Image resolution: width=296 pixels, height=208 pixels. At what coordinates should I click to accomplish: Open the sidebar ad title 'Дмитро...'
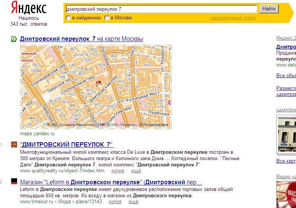pyautogui.click(x=286, y=47)
